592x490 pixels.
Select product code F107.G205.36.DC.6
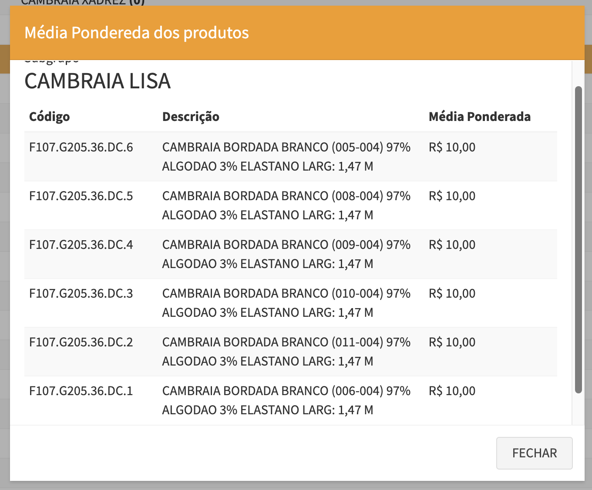click(x=81, y=148)
